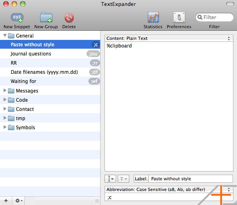Click the New Snippet toolbar icon
This screenshot has width=237, height=205.
pos(17,18)
